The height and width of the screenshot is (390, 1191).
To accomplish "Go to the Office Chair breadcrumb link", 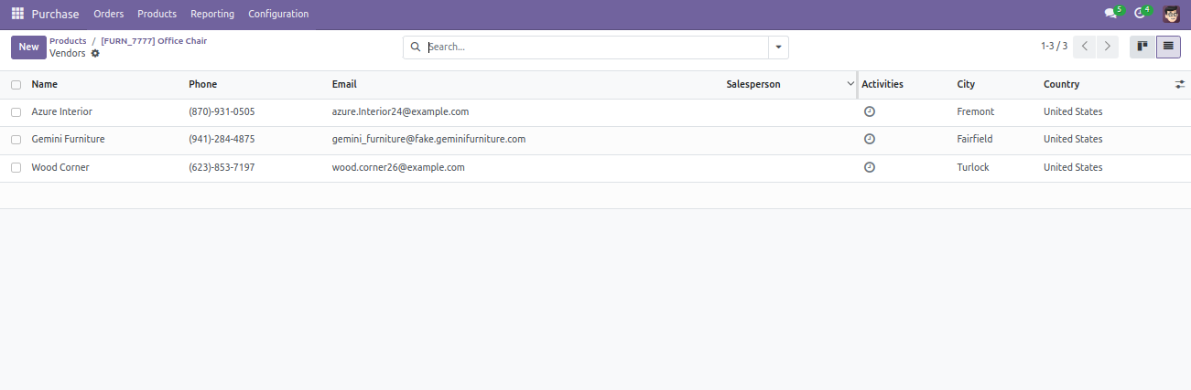I will click(154, 41).
